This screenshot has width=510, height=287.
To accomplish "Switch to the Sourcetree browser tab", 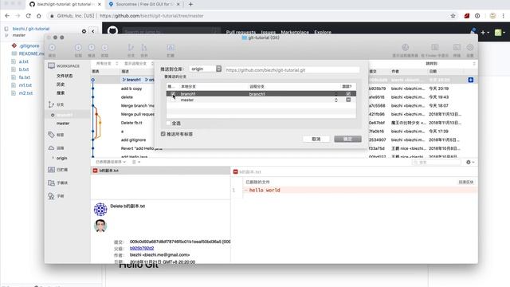I will click(145, 4).
